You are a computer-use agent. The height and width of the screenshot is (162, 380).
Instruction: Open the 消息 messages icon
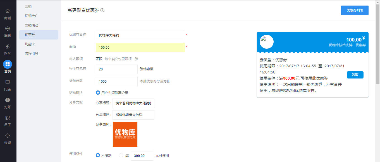coord(8,29)
